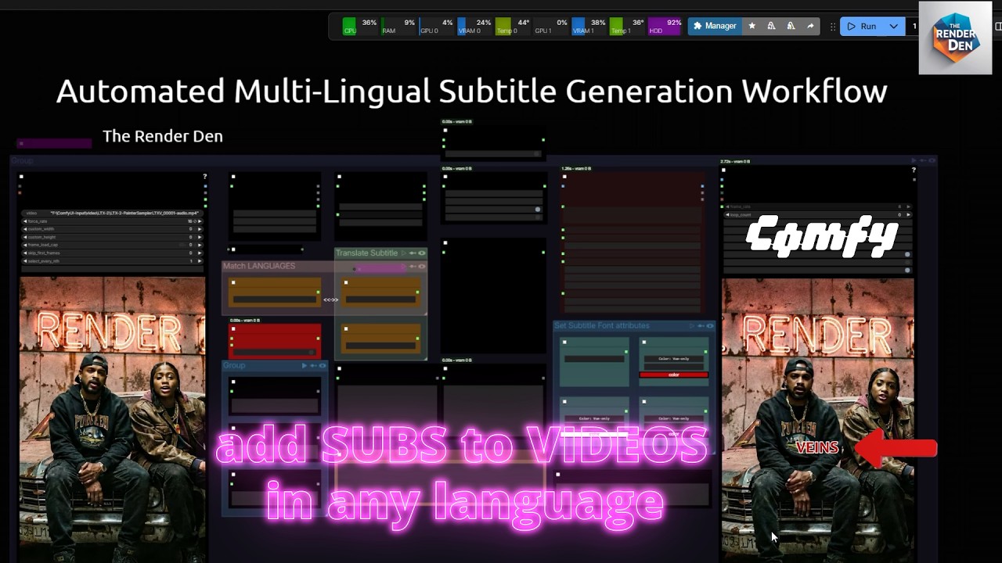This screenshot has width=1002, height=563.
Task: Click the GPU 1 usage monitor
Action: (x=551, y=27)
